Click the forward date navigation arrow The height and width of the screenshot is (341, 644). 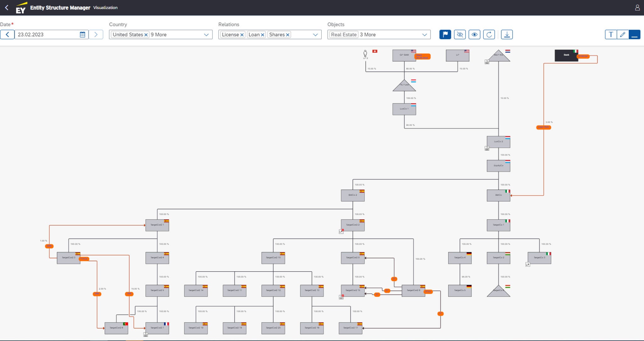tap(96, 35)
